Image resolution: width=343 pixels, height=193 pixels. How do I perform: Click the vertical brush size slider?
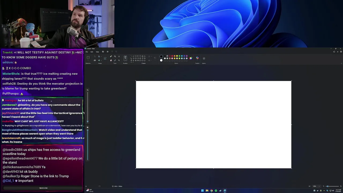pos(87,107)
